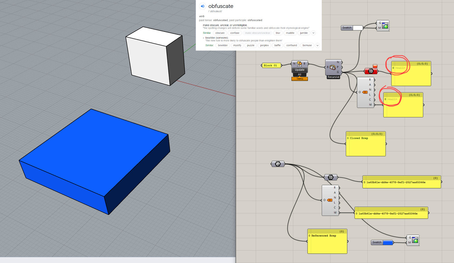Viewport: 454px width, 263px height.
Task: Select the bottom-right Custom Preview component
Action: [x=413, y=239]
